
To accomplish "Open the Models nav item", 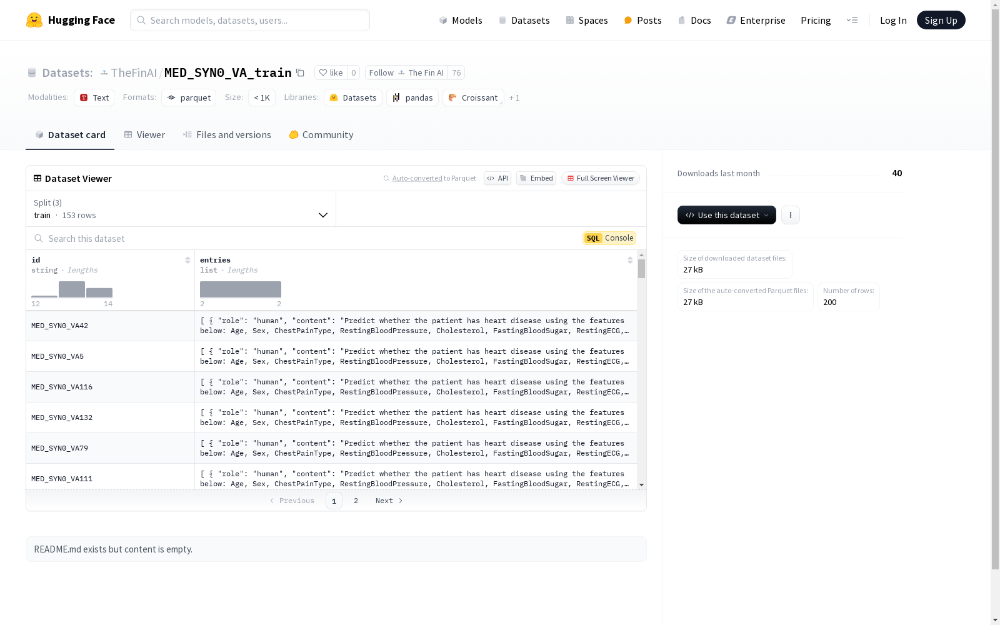I will tap(461, 20).
